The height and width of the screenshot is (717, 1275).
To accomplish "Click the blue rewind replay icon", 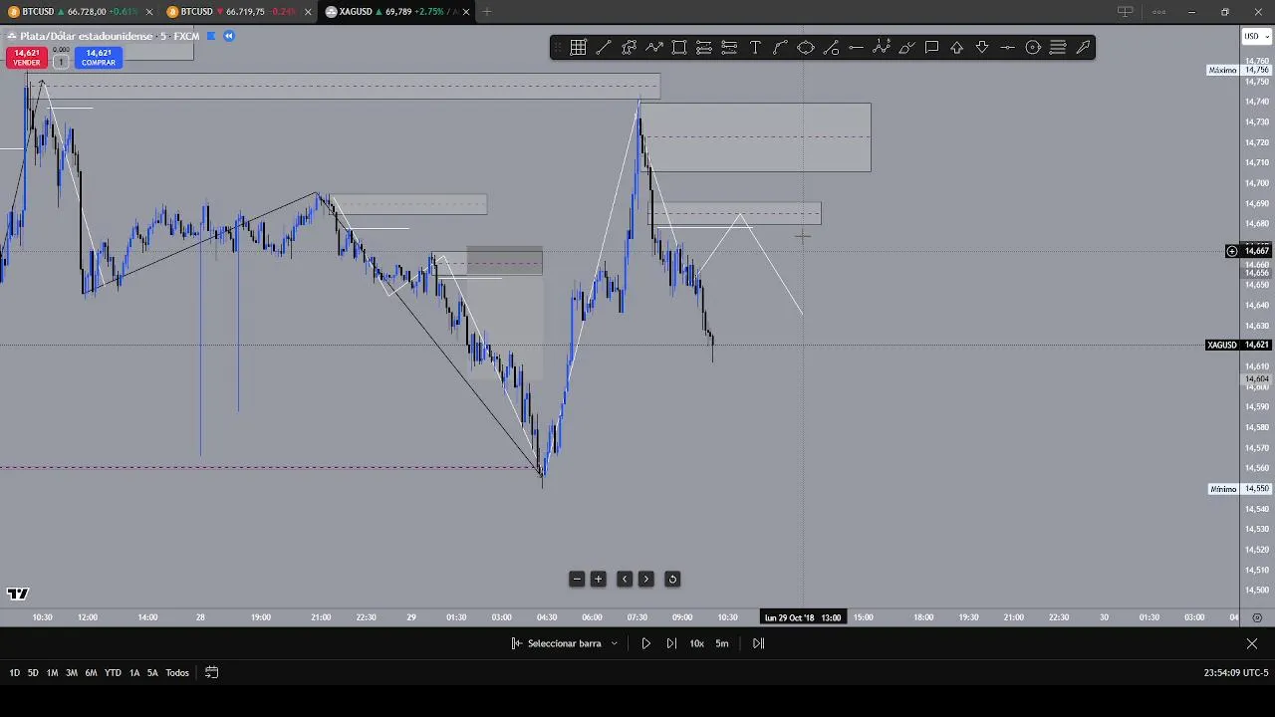I will click(x=228, y=36).
